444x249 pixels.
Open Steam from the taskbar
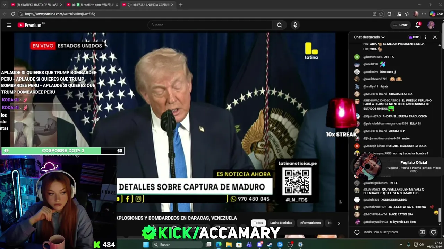270,245
